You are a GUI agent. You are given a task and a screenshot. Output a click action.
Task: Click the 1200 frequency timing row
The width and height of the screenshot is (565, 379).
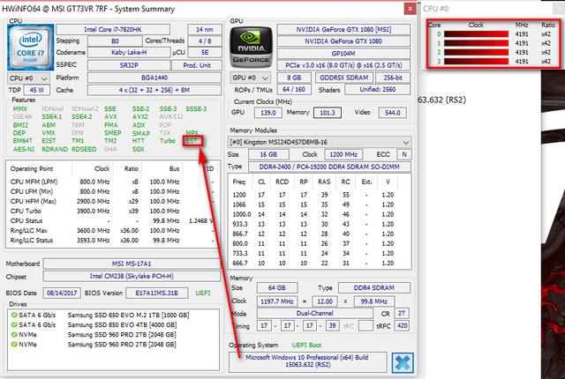tap(320, 195)
